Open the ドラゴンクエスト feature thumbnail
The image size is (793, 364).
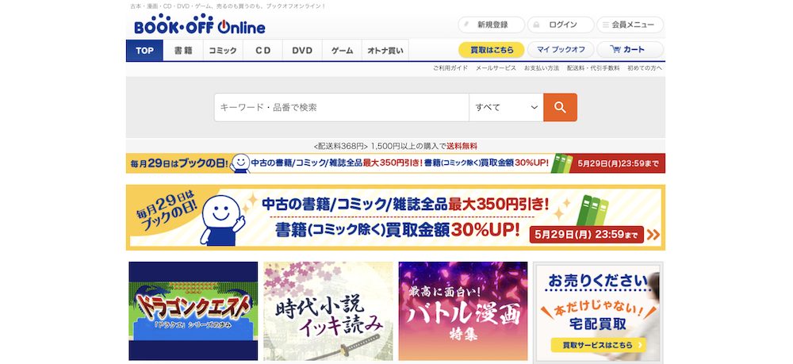point(193,311)
